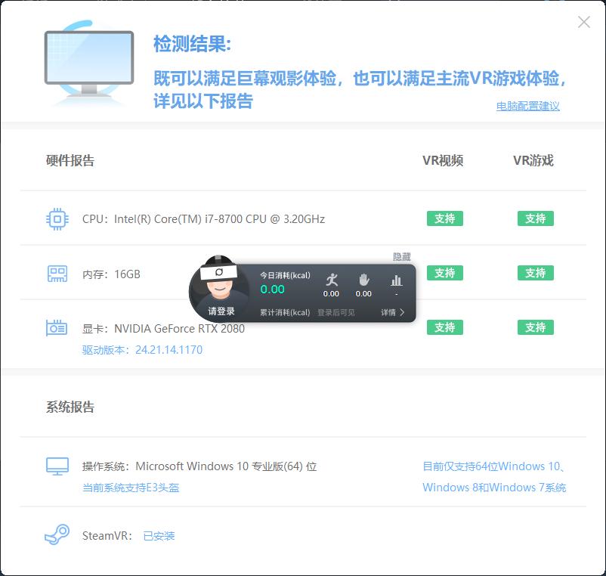Screen dimensions: 606x576
Task: Click the running figure calorie icon
Action: click(330, 277)
